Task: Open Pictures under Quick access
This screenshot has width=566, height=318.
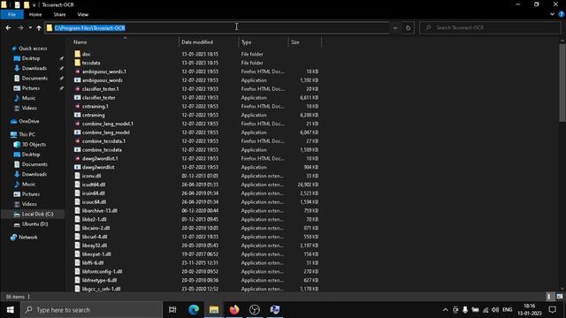Action: 31,88
